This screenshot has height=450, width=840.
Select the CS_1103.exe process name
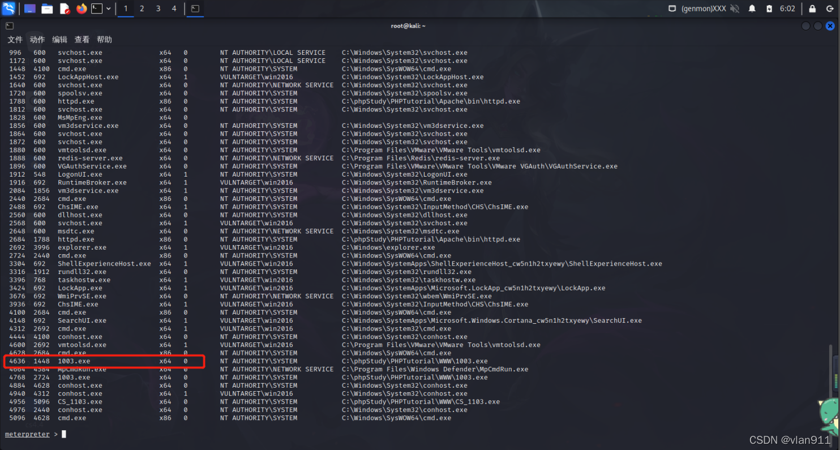pos(80,402)
